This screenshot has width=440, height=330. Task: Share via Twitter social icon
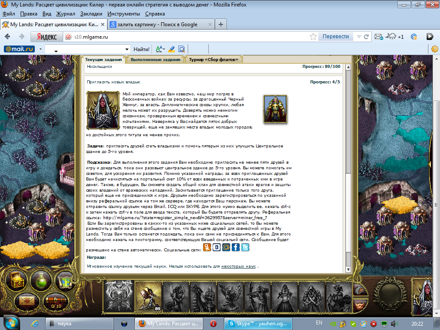[245, 247]
